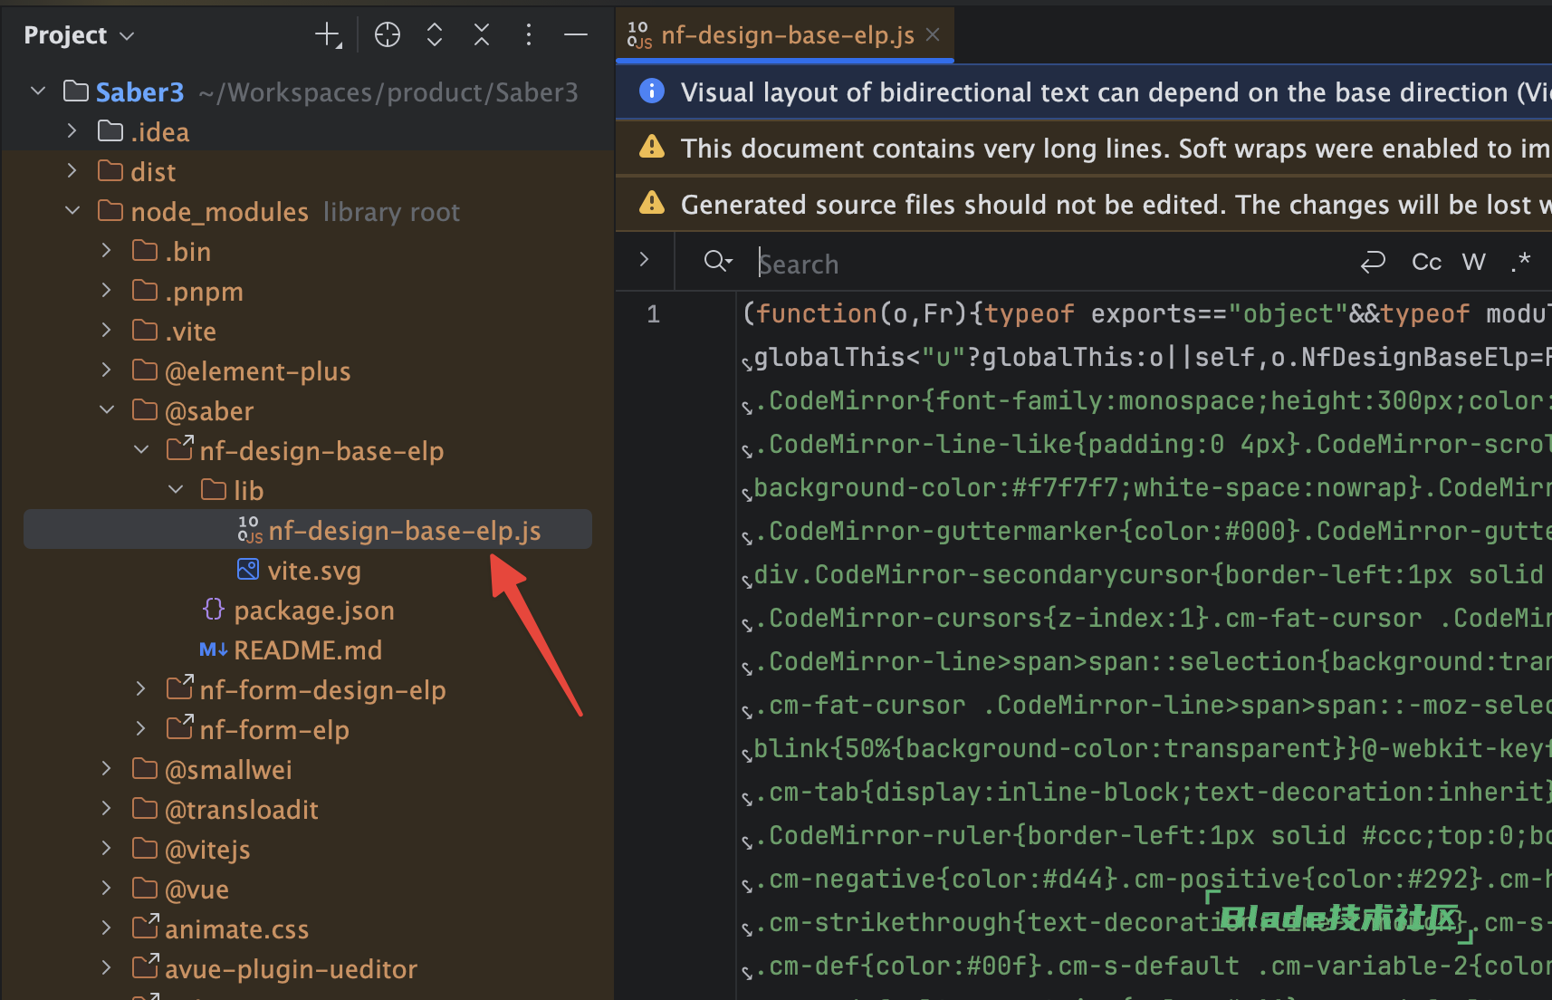Expand the .vite folder
1552x1000 pixels.
(107, 331)
